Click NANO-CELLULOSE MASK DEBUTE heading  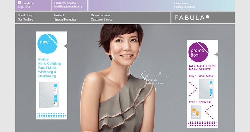point(203,67)
